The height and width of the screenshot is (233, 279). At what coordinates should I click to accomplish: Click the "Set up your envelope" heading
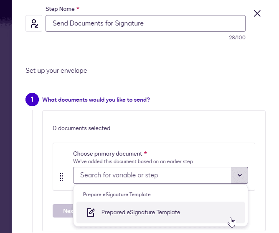pyautogui.click(x=56, y=71)
